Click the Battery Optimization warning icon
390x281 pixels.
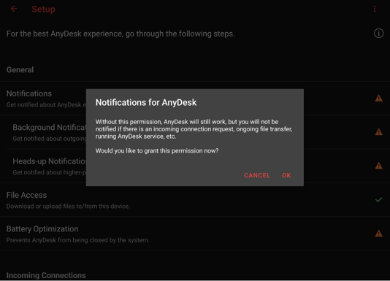click(x=378, y=234)
